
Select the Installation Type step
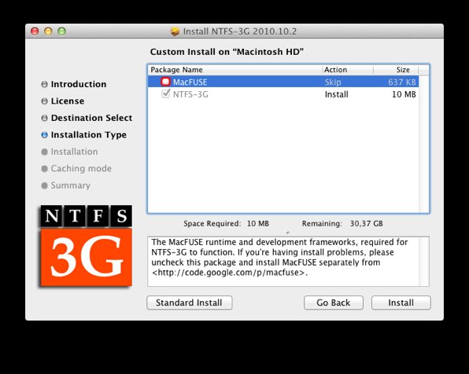(89, 134)
